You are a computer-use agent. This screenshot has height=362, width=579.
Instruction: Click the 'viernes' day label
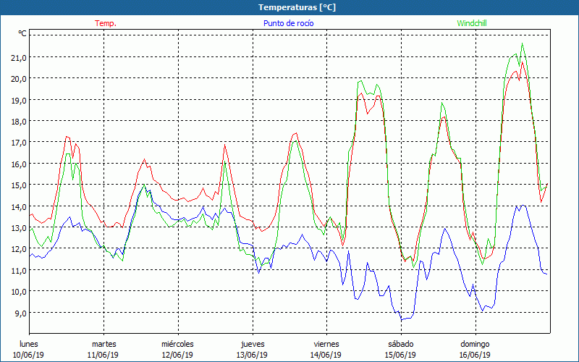(x=326, y=345)
